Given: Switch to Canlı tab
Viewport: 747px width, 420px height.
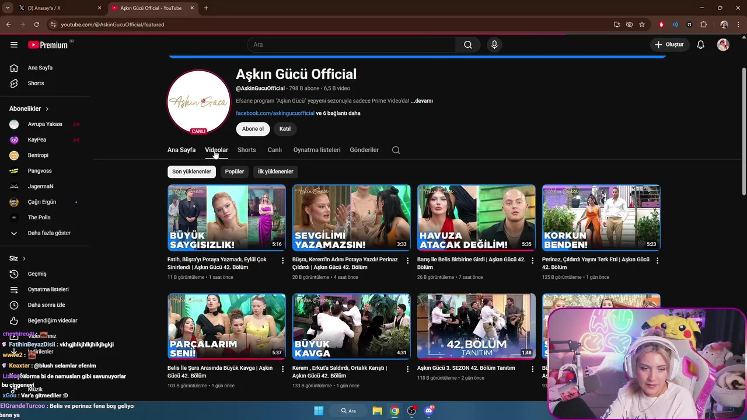Looking at the screenshot, I should point(275,150).
